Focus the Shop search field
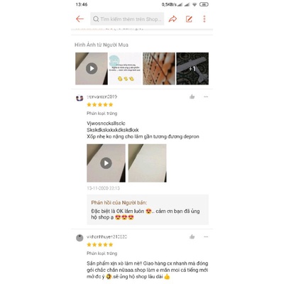 tap(127, 19)
